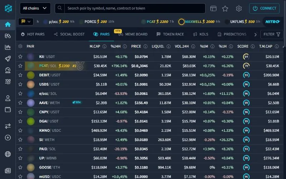Click the CONNECT wallet button
This screenshot has height=179, width=286.
click(264, 8)
